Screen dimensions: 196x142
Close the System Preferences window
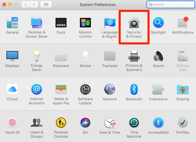4,5
